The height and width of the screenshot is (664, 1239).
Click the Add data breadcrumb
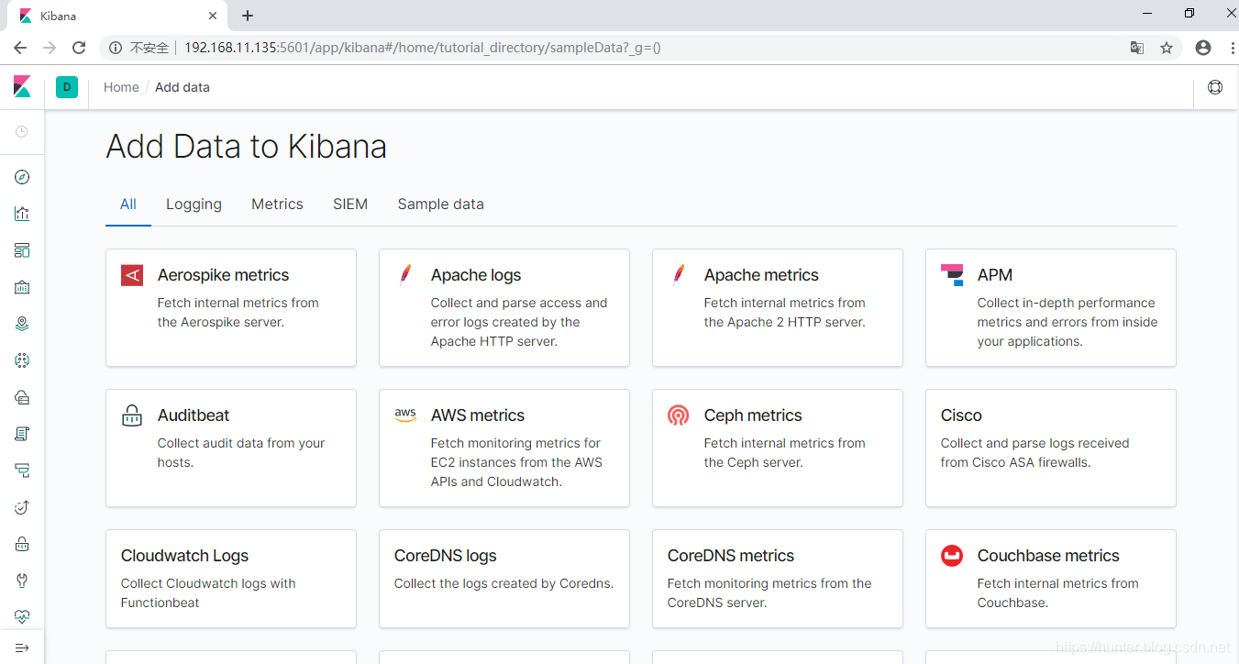click(x=183, y=87)
